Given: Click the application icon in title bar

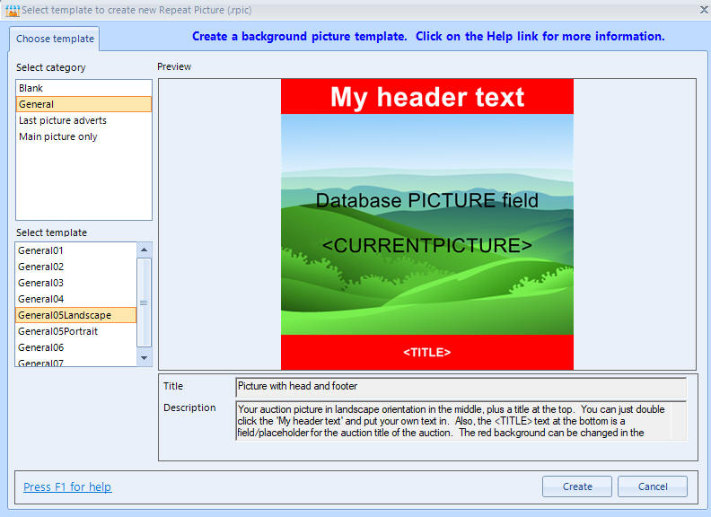Looking at the screenshot, I should (13, 10).
